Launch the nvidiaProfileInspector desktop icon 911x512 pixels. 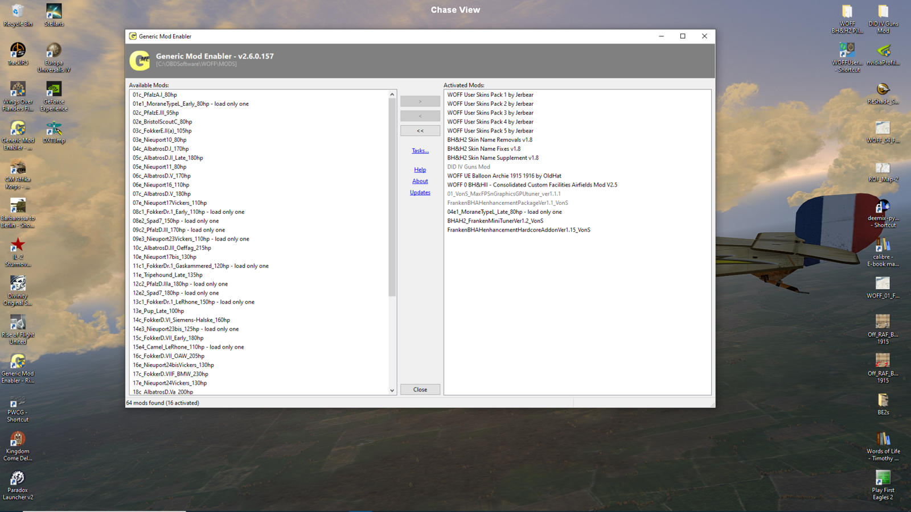tap(883, 54)
